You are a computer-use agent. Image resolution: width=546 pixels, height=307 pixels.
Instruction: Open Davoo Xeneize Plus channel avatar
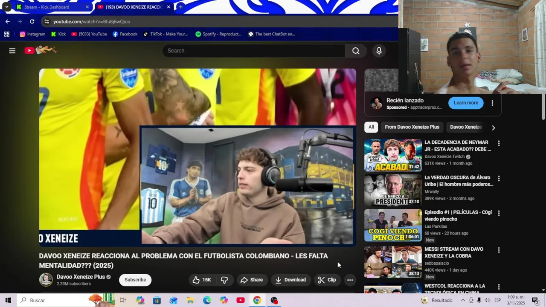click(x=46, y=280)
